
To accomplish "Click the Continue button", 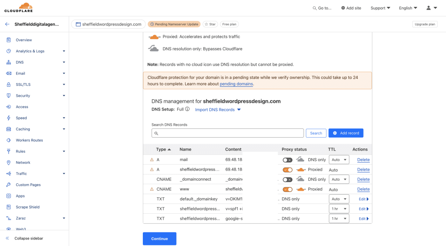I will 159,239.
